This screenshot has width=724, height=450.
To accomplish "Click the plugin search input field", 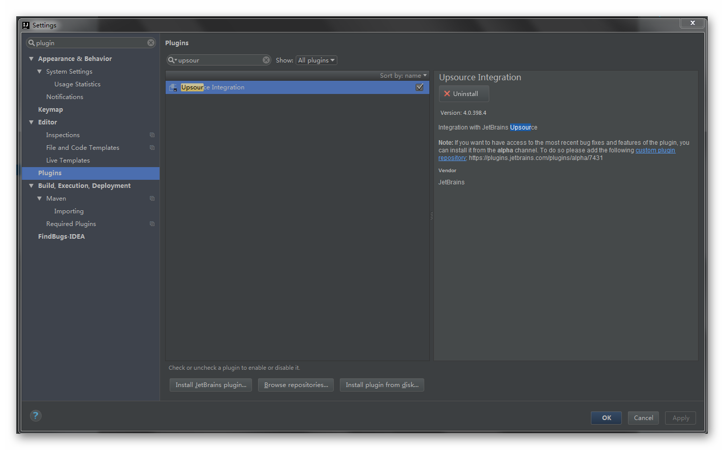I will (219, 60).
